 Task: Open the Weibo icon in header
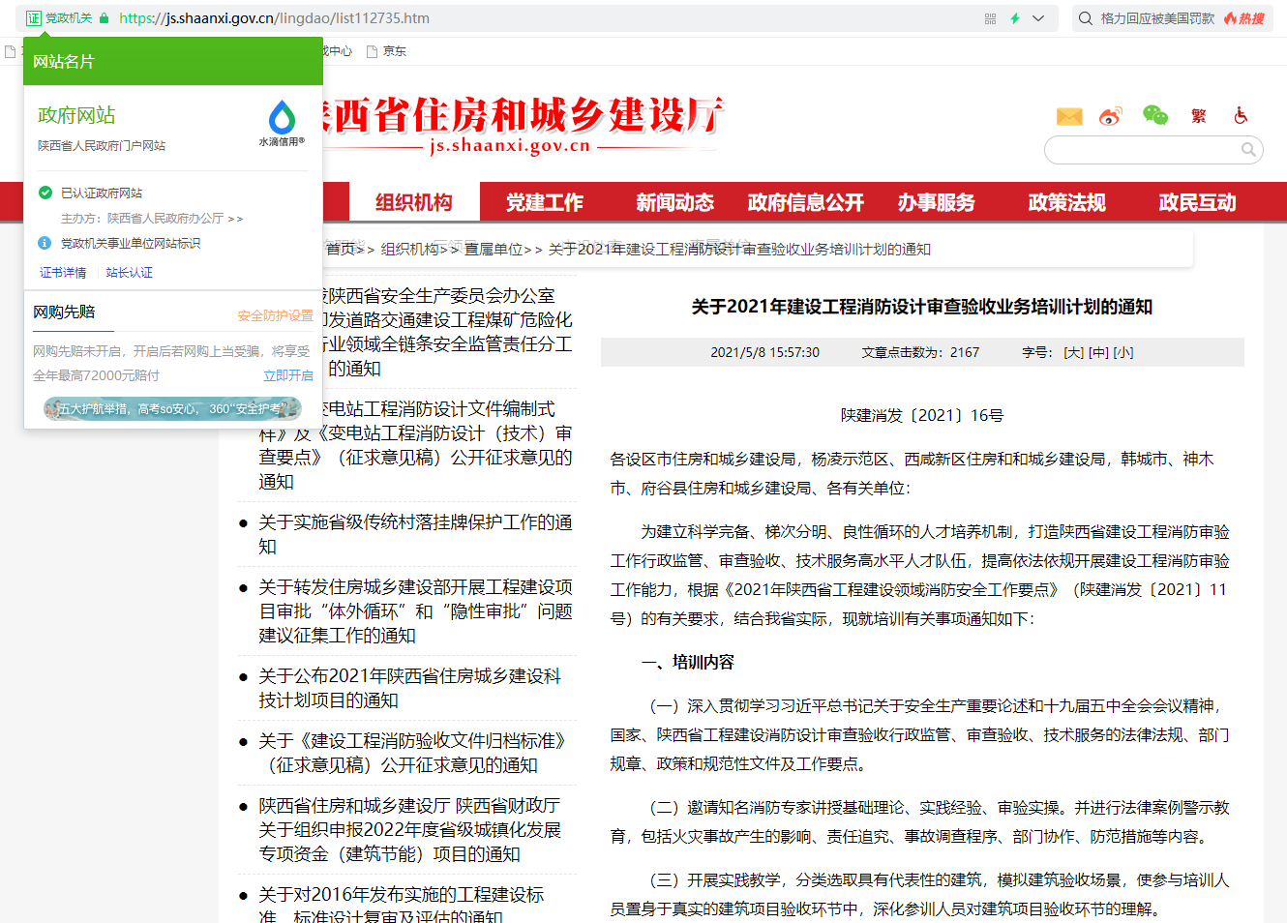(x=1111, y=116)
